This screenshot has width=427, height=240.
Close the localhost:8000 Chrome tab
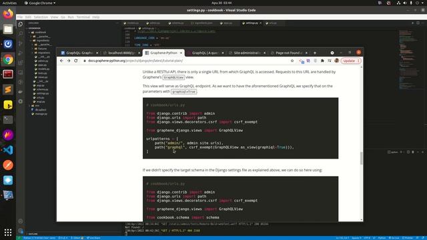(x=139, y=53)
